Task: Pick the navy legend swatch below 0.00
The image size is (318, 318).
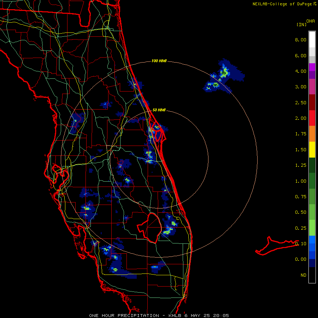Action: coord(312,263)
